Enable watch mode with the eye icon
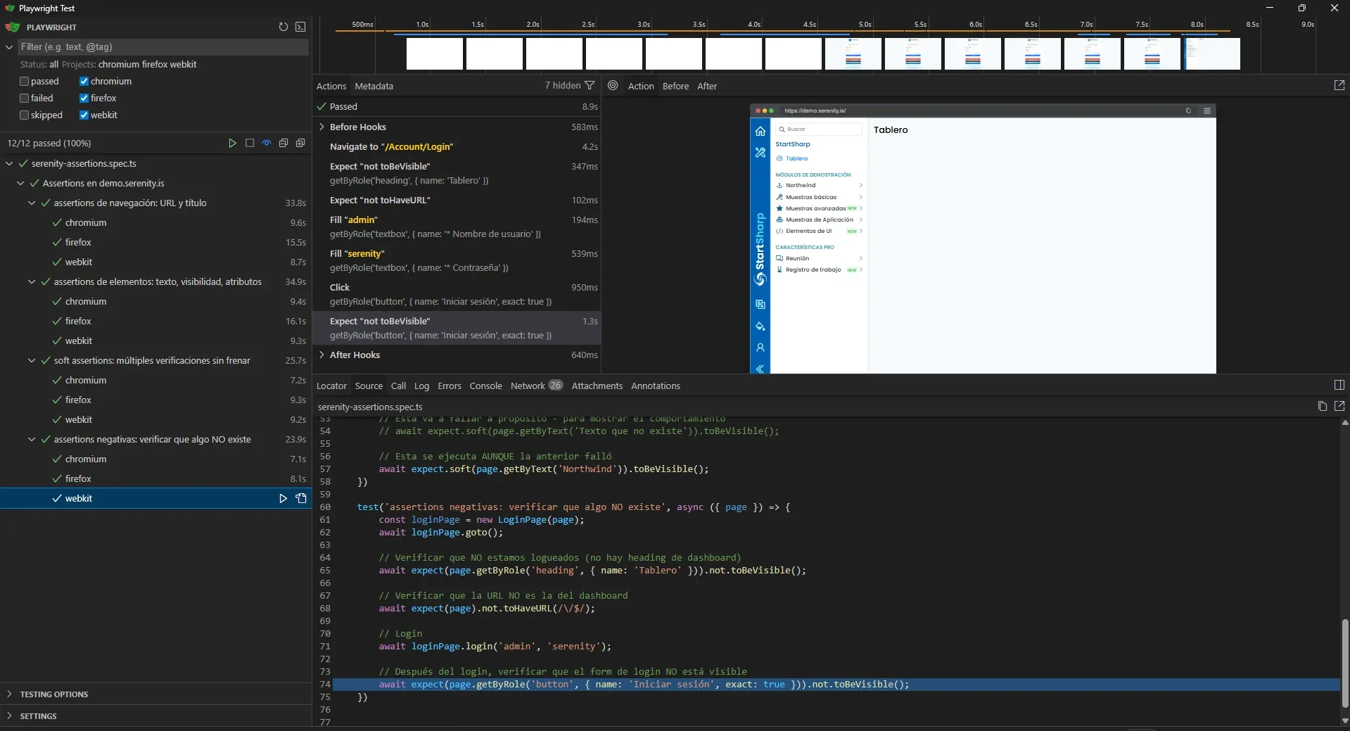 267,143
